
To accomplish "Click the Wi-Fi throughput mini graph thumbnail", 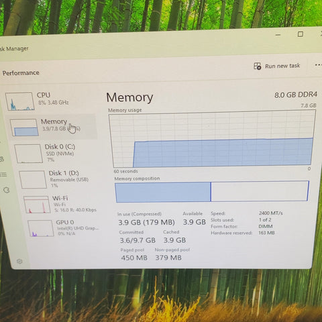I will pos(37,205).
